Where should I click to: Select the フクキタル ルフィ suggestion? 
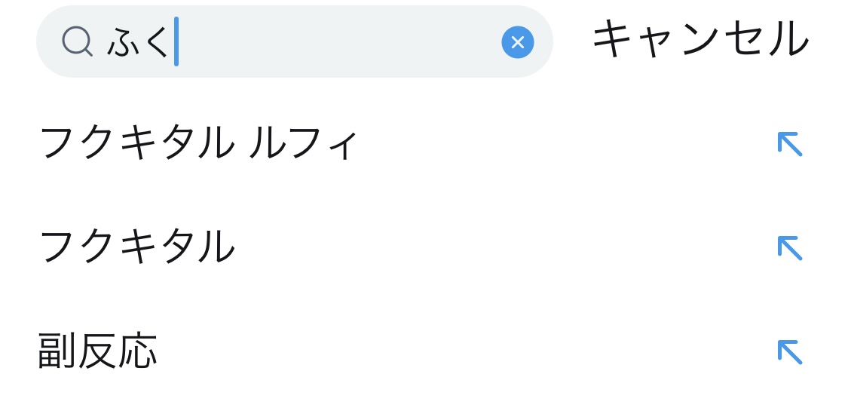point(197,143)
